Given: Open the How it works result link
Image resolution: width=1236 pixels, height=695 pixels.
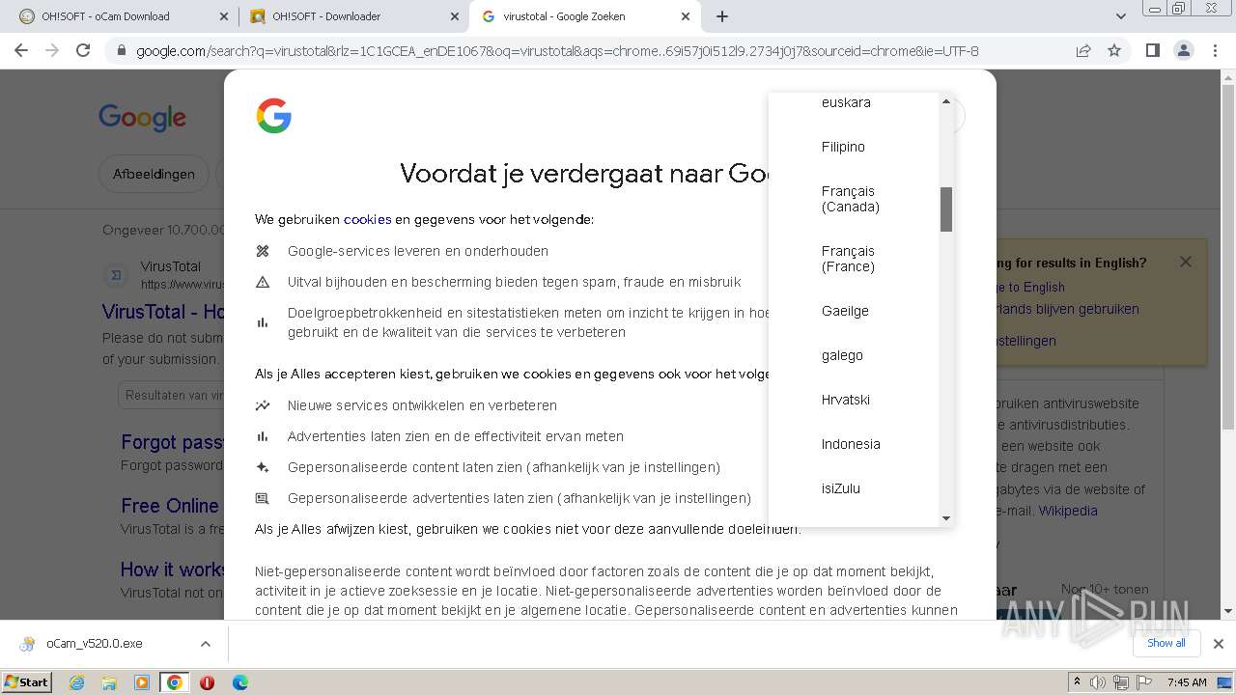Looking at the screenshot, I should tap(173, 570).
